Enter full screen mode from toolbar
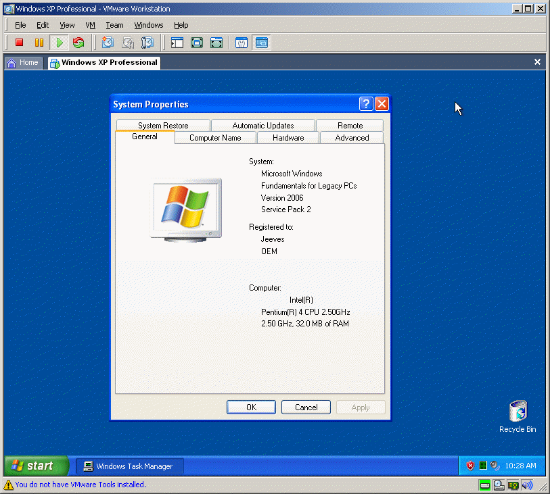Screen dimensions: 550x494 coord(197,43)
